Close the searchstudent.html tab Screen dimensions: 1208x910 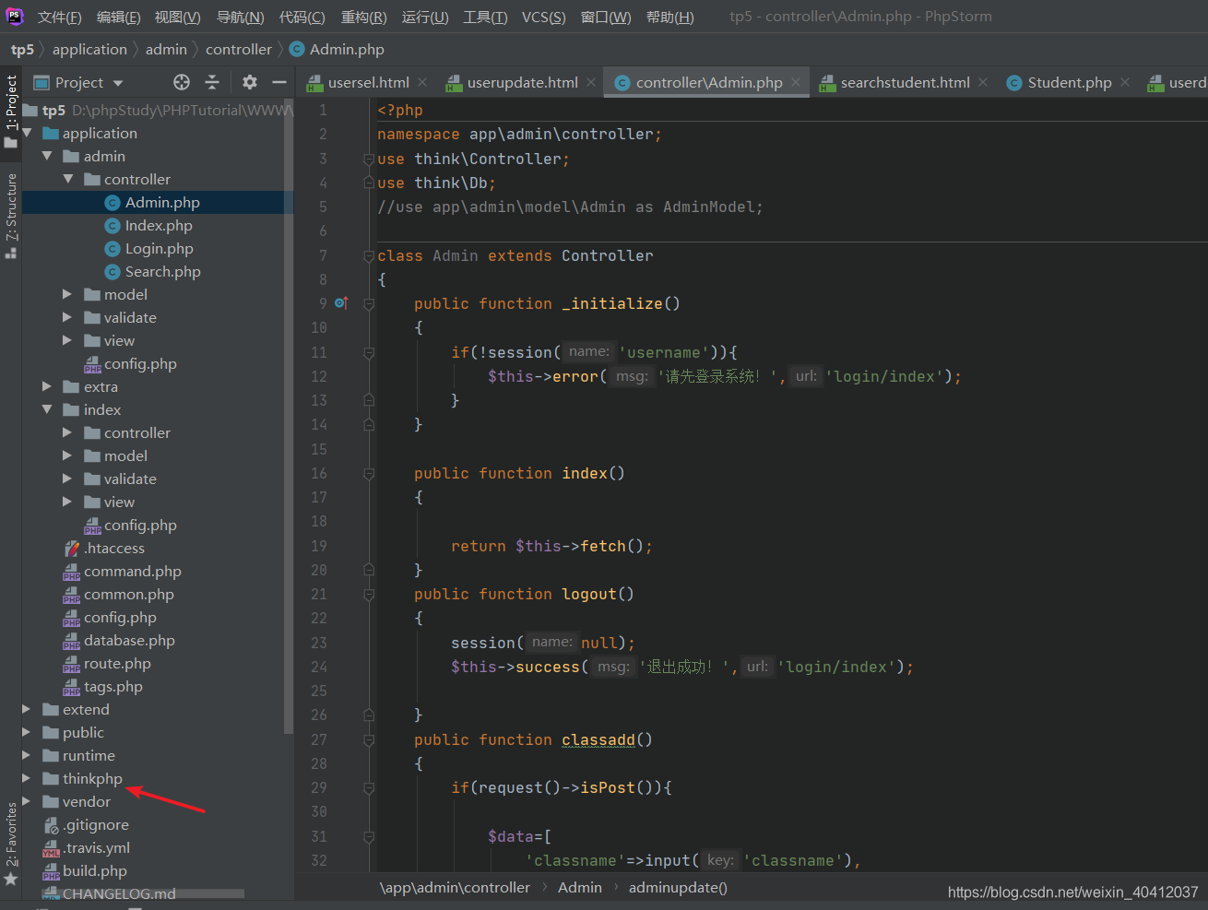(983, 82)
